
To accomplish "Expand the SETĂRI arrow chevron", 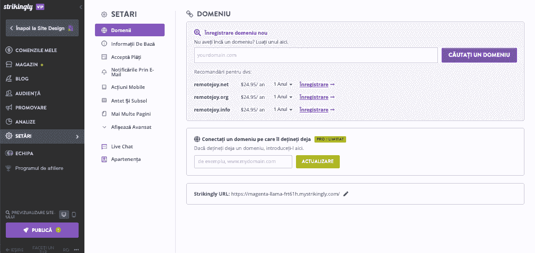I will click(x=77, y=136).
